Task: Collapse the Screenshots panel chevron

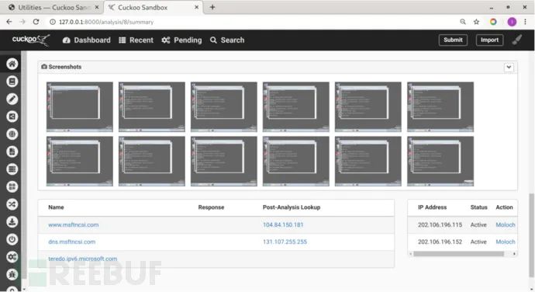Action: (x=509, y=67)
